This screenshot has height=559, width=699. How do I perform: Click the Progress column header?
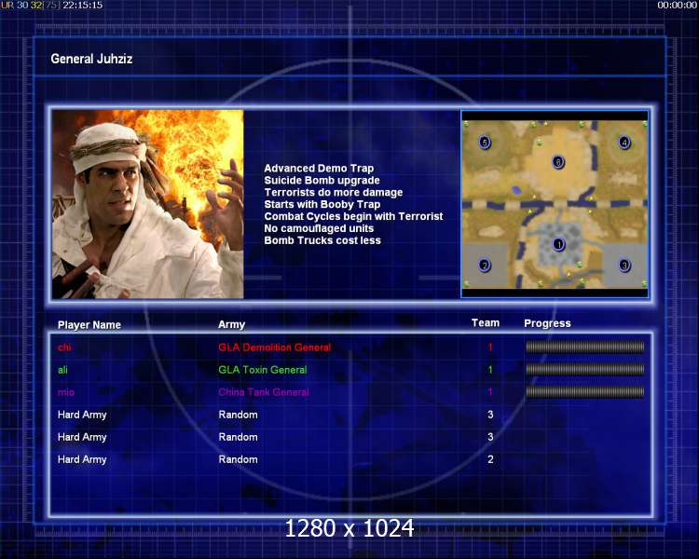click(547, 323)
